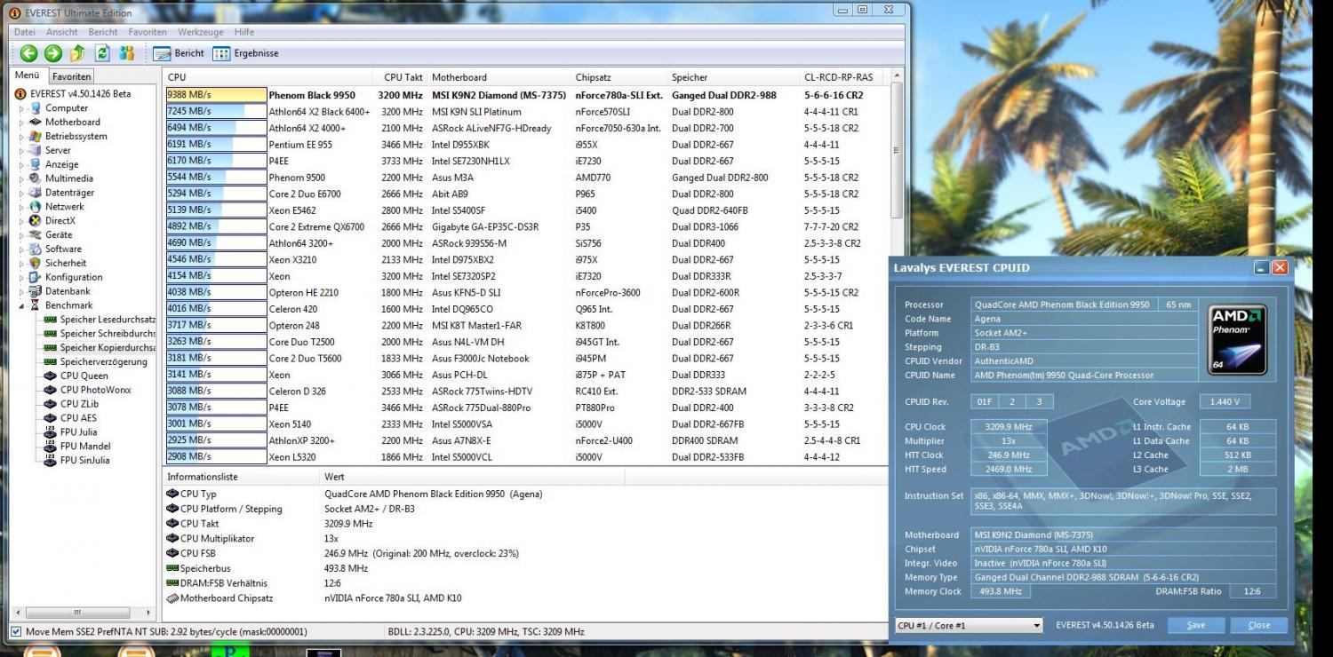
Task: Sort by the CPU Takt column header
Action: point(400,77)
